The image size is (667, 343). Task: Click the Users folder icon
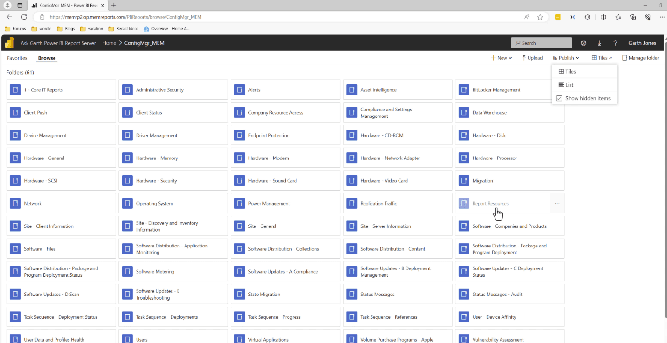(x=127, y=339)
